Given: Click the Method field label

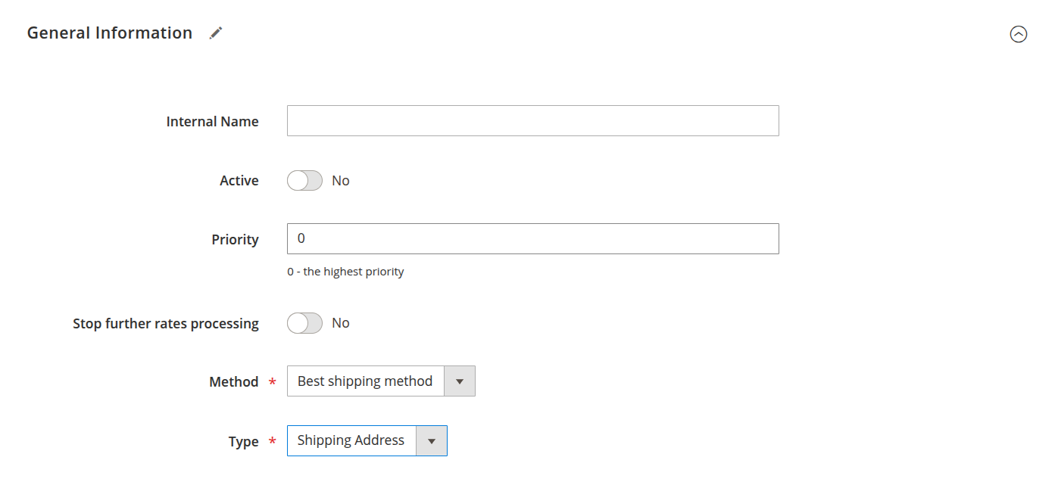Looking at the screenshot, I should tap(233, 382).
